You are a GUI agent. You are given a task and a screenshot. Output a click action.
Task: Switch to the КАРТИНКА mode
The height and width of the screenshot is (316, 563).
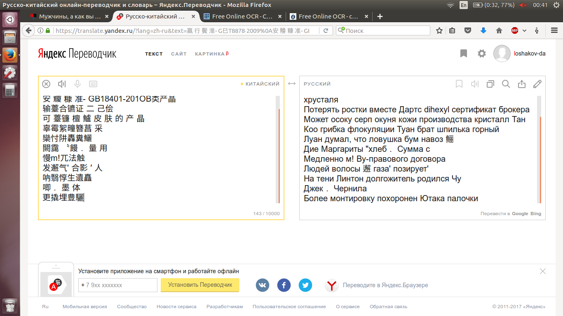tap(211, 54)
